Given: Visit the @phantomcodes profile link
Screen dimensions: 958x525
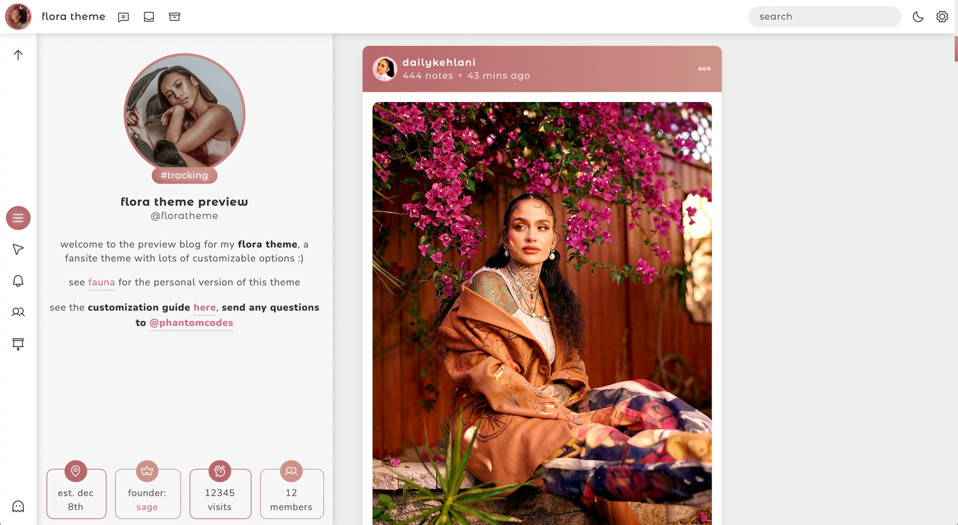Looking at the screenshot, I should (191, 323).
